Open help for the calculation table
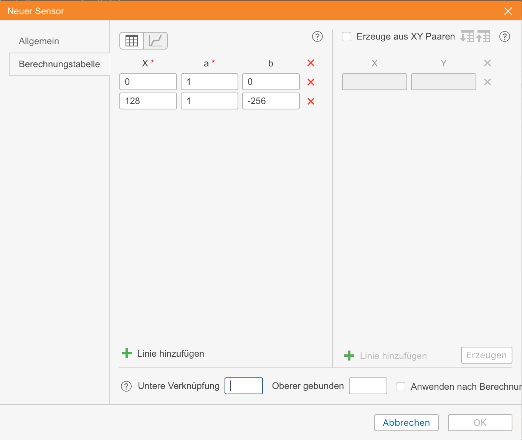Image resolution: width=522 pixels, height=440 pixels. (317, 36)
